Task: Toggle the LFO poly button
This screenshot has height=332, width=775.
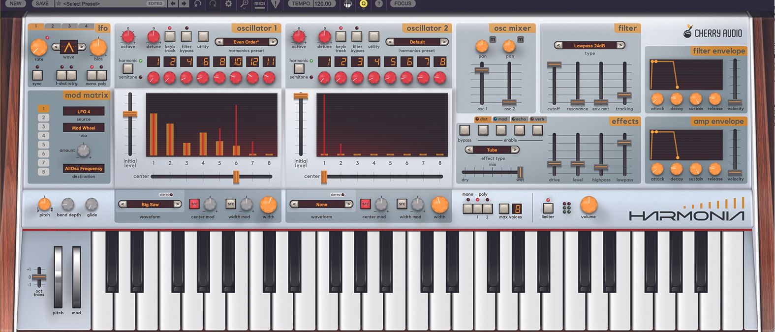Action: pos(102,75)
